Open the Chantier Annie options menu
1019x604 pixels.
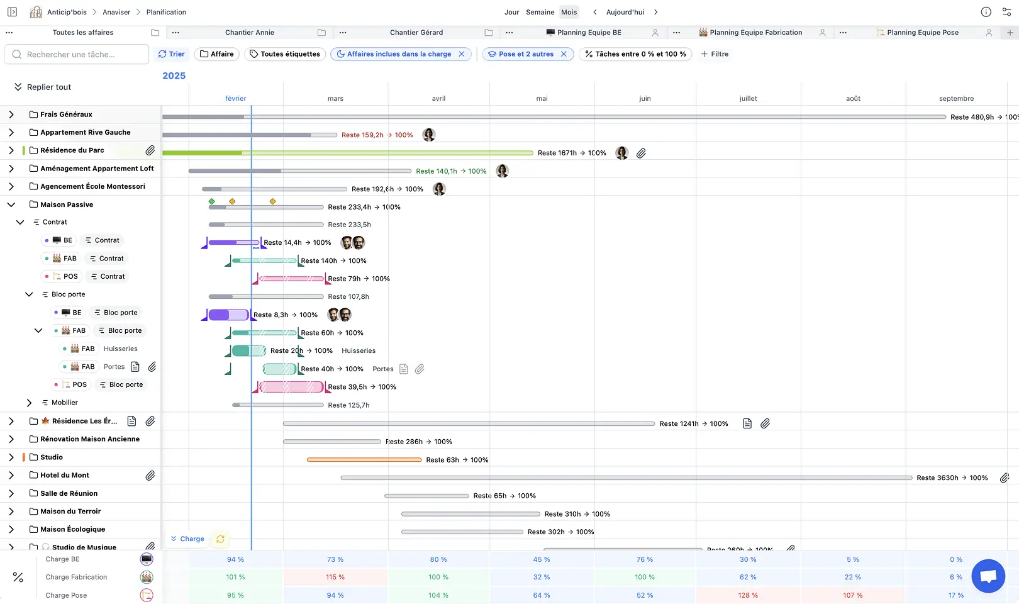177,32
